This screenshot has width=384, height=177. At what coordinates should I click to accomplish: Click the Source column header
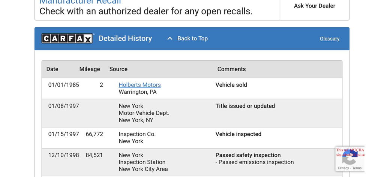pyautogui.click(x=118, y=69)
